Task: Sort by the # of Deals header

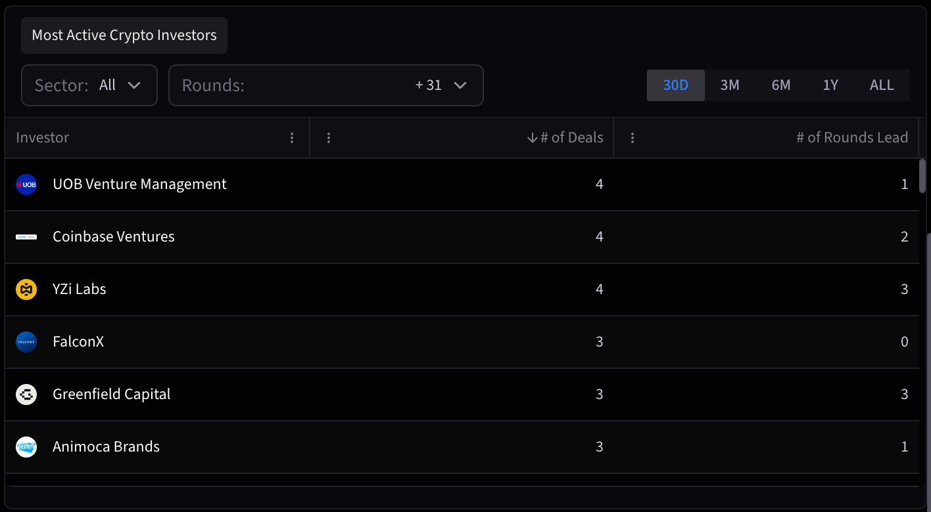Action: tap(572, 138)
